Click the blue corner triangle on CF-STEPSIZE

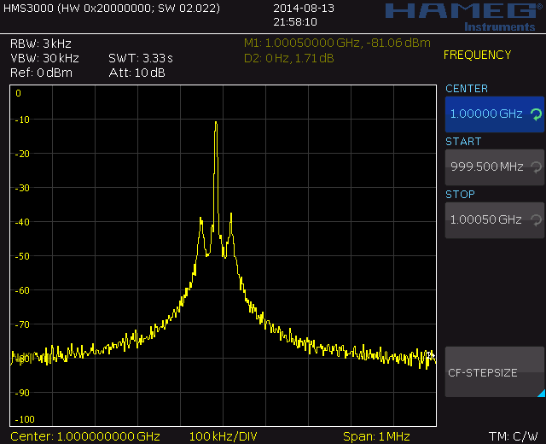click(x=542, y=394)
